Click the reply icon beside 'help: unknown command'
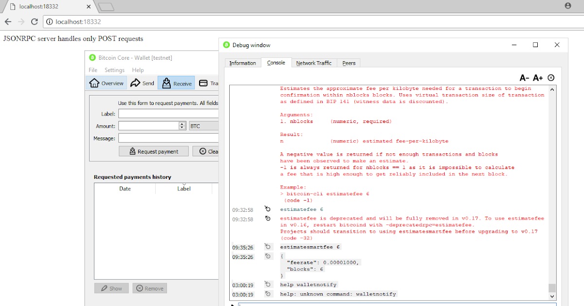 [x=268, y=294]
